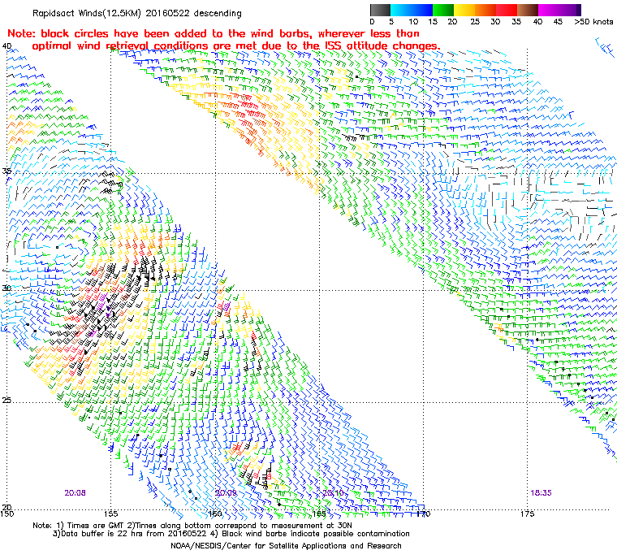Click the latitude axis label '25' on left edge

6,401
